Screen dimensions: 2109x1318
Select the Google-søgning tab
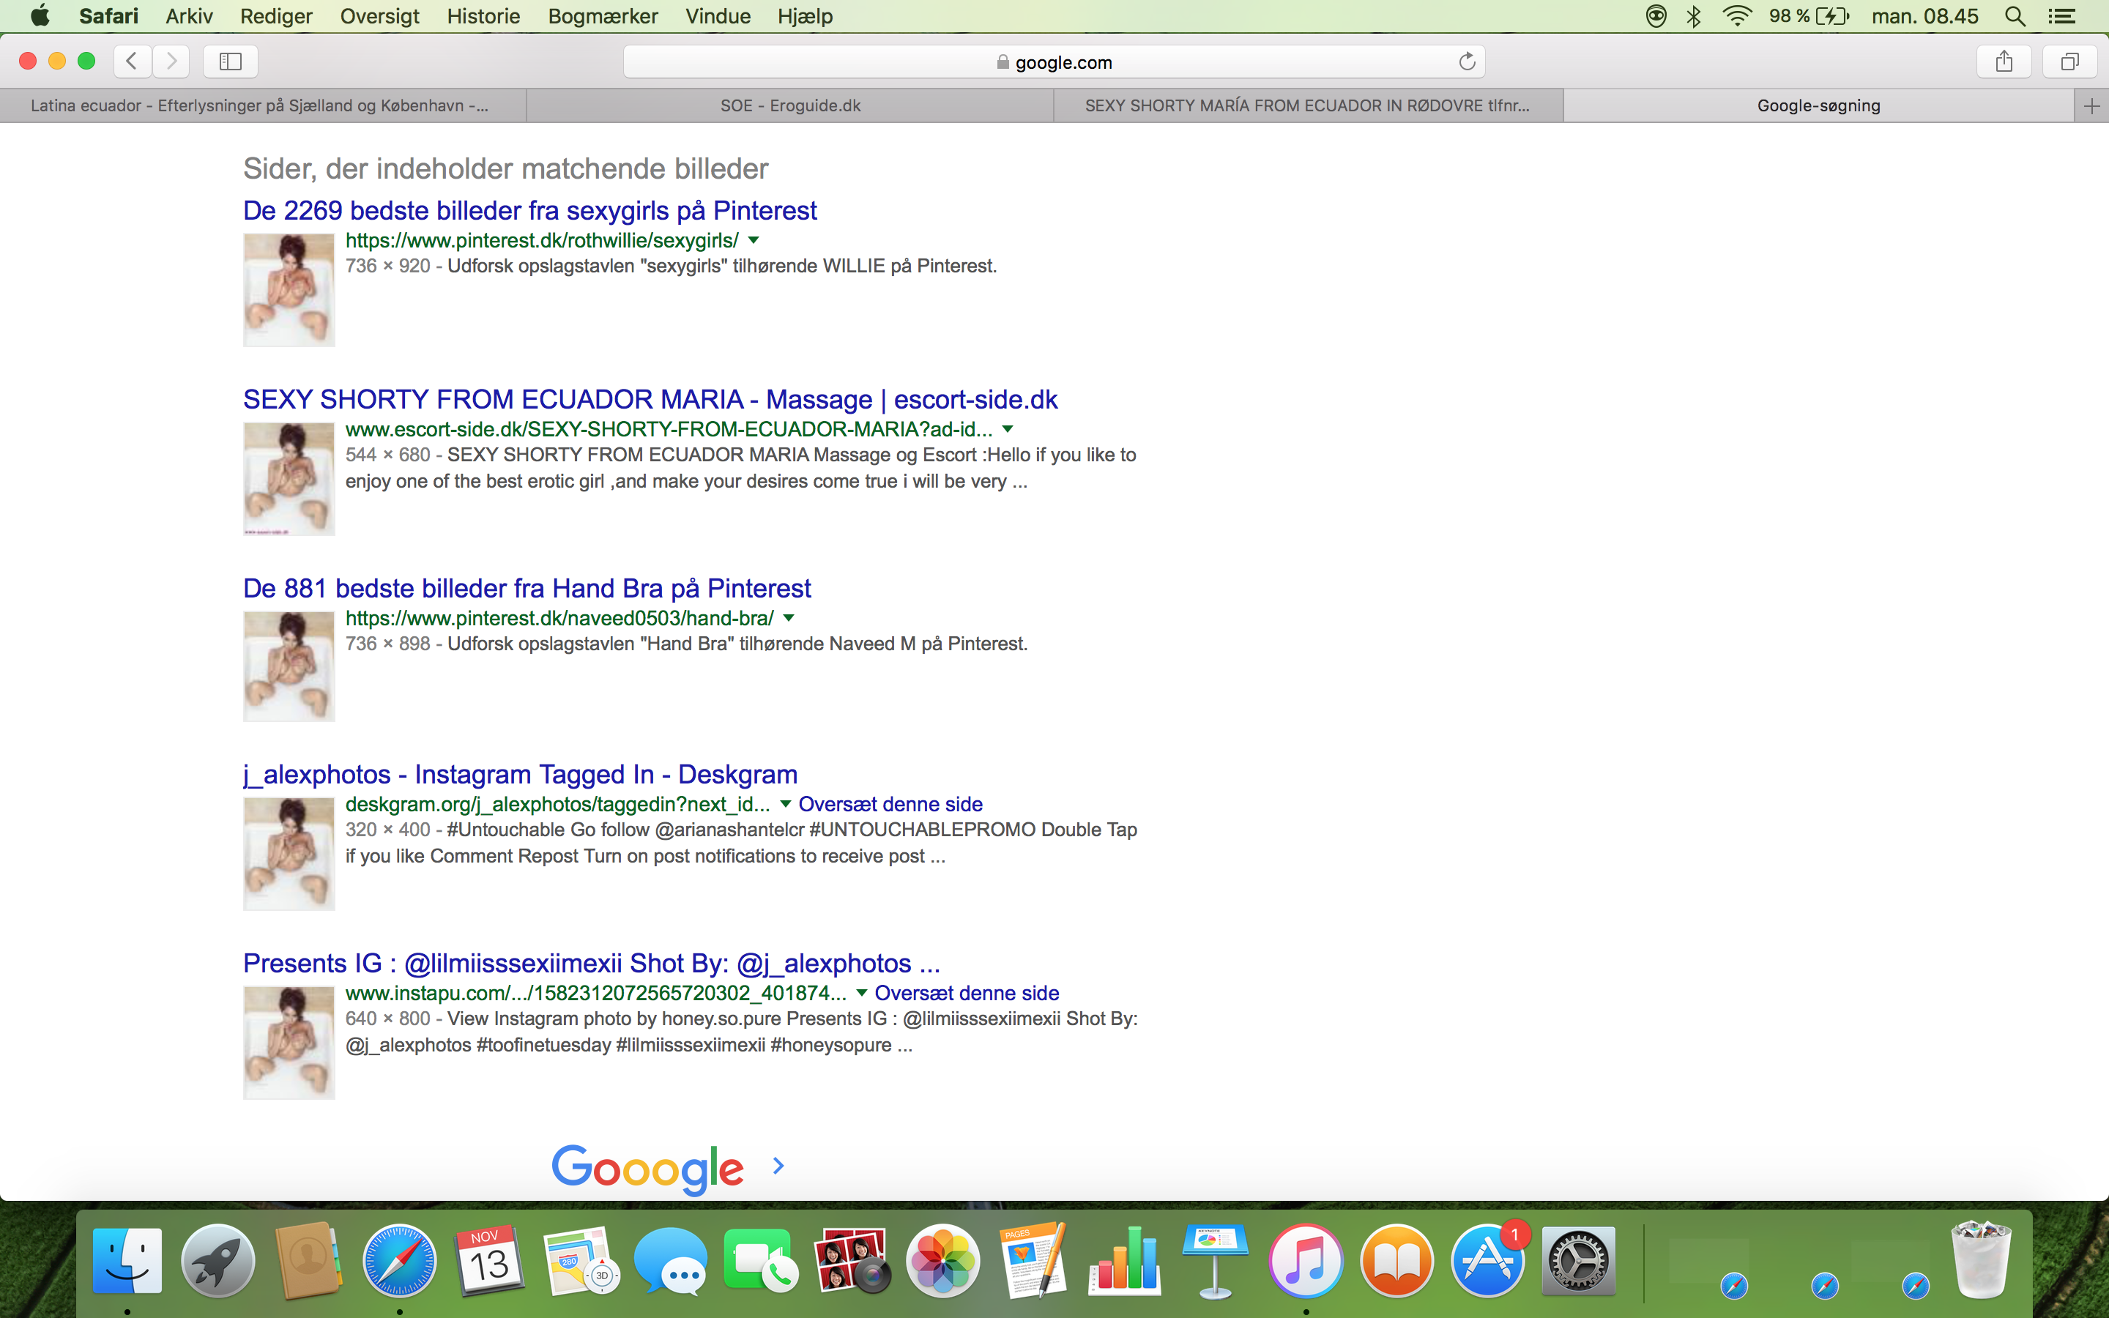(x=1819, y=105)
